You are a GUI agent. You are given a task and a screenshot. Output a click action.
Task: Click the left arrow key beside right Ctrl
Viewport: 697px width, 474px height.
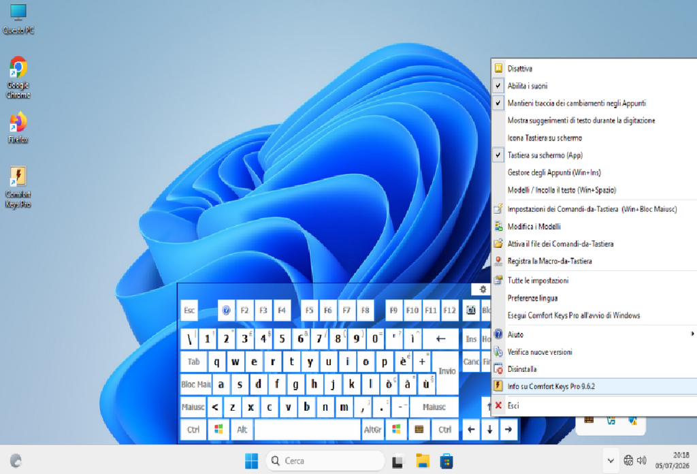click(471, 430)
